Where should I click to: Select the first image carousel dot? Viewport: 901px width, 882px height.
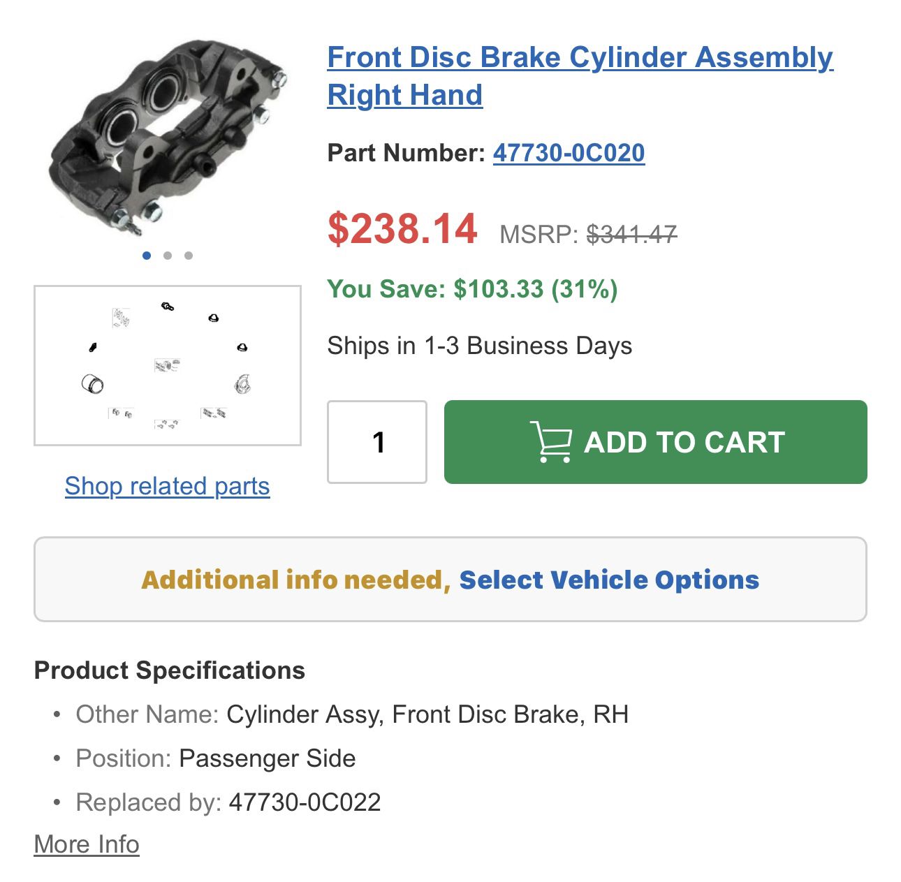click(147, 256)
